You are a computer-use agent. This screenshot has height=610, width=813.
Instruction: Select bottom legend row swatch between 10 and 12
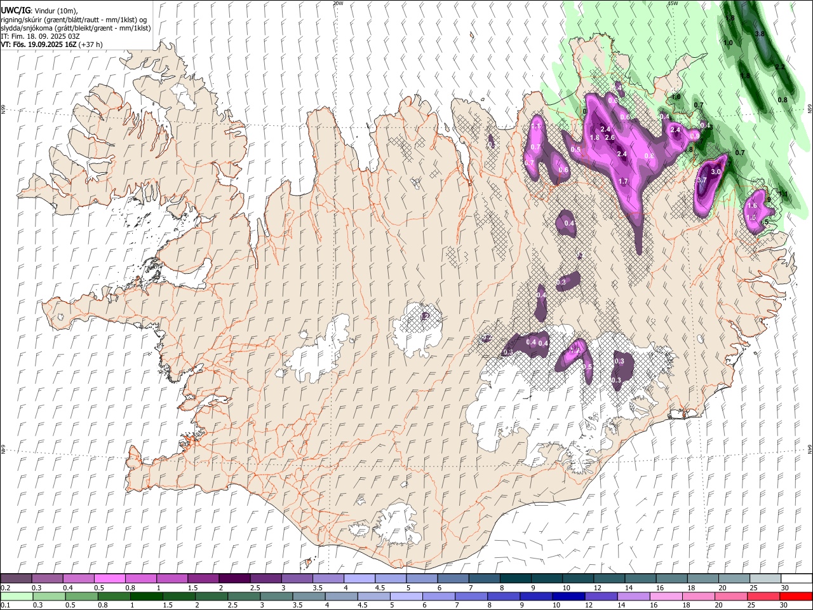click(x=570, y=596)
